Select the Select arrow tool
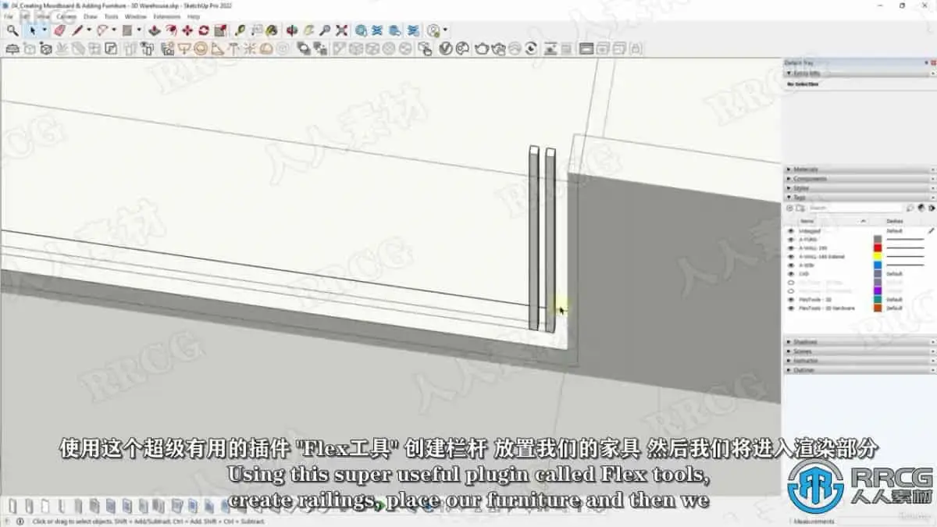This screenshot has width=937, height=527. click(x=33, y=30)
